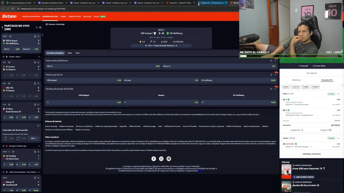The width and height of the screenshot is (344, 193).
Task: Open the LinkedIn social icon
Action: (x=169, y=159)
